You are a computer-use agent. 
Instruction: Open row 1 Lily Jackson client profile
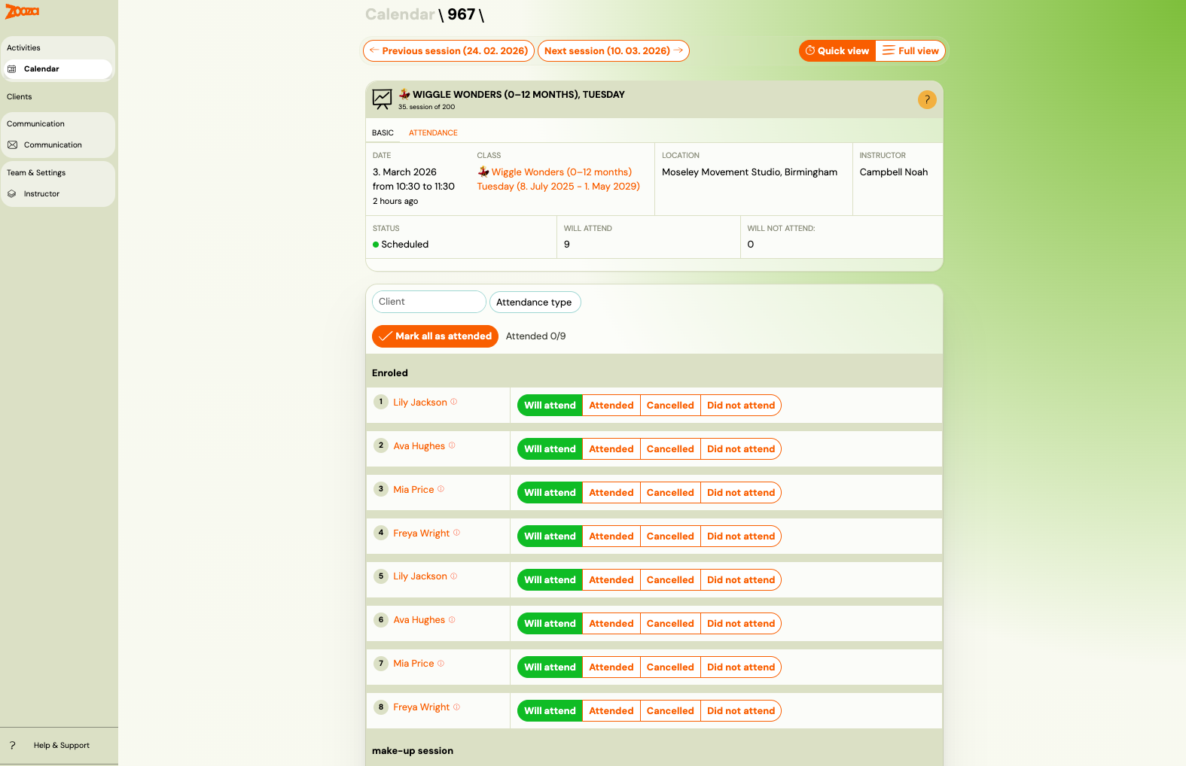coord(420,403)
